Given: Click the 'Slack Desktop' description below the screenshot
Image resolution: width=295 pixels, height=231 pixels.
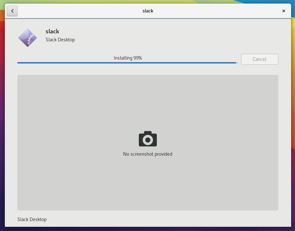Looking at the screenshot, I should pos(32,219).
